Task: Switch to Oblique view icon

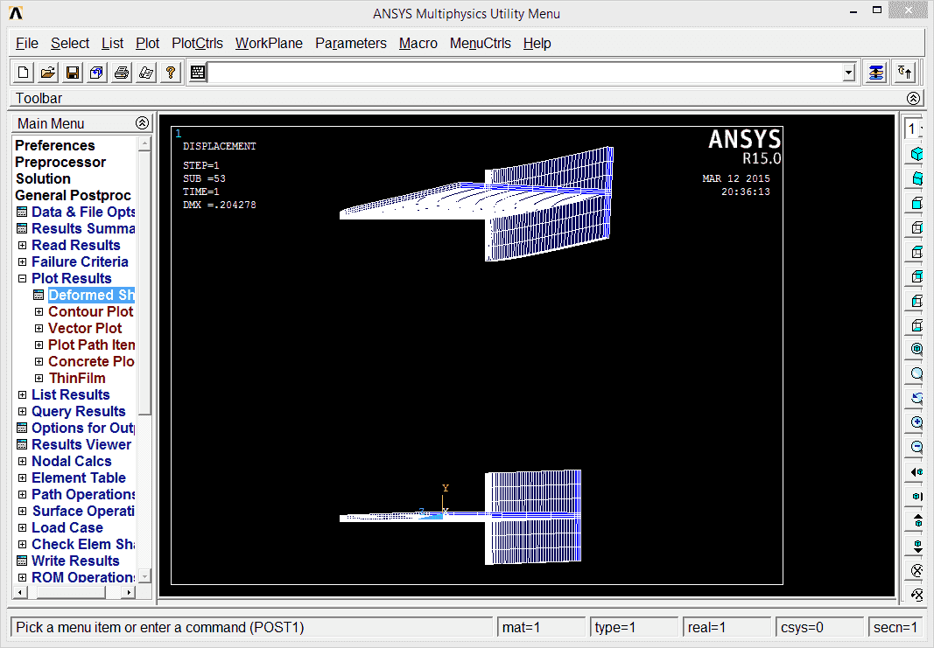Action: 916,178
